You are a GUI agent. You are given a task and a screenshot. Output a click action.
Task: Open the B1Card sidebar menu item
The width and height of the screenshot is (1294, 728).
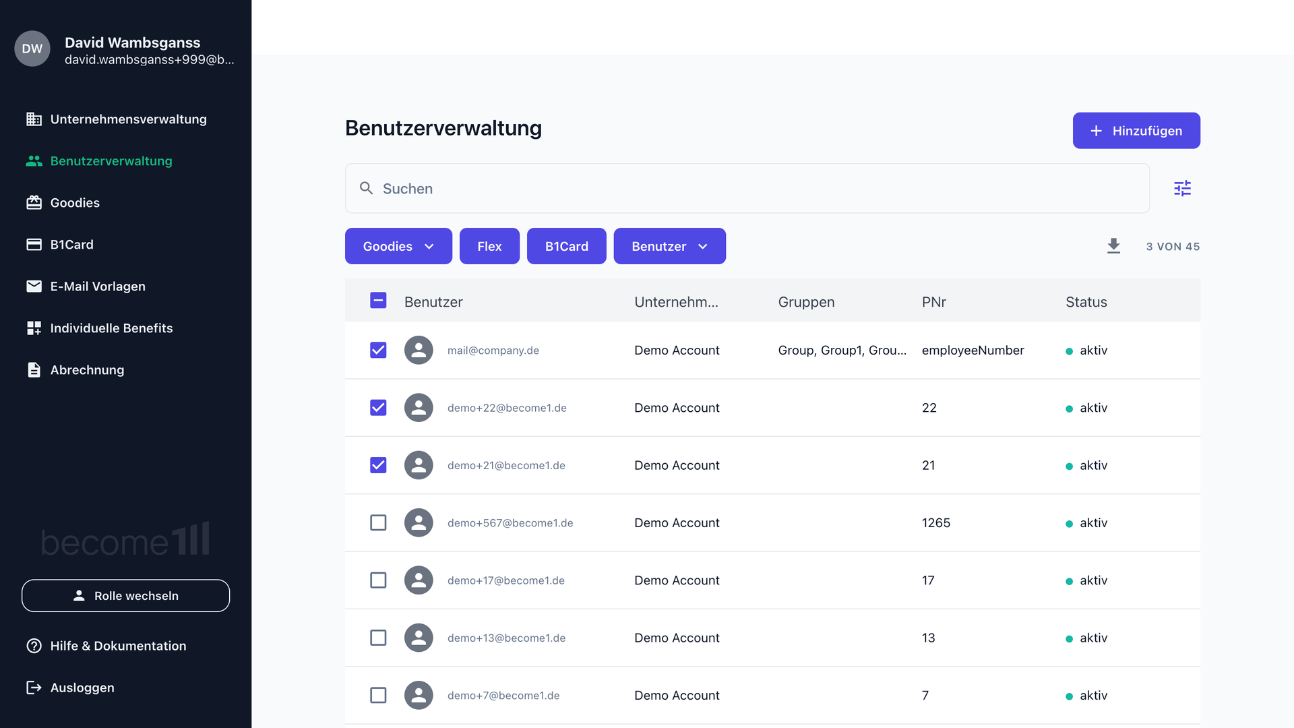71,245
